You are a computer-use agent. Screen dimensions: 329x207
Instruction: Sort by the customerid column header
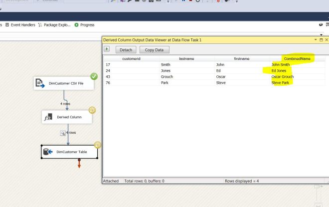[x=131, y=58]
